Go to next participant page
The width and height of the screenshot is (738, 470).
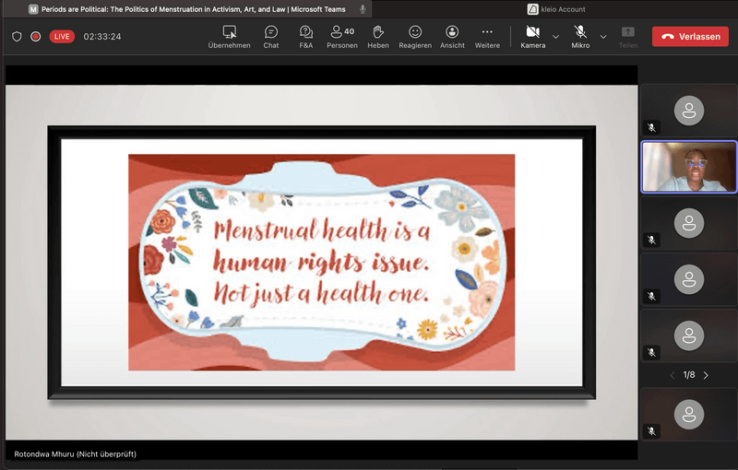point(706,375)
